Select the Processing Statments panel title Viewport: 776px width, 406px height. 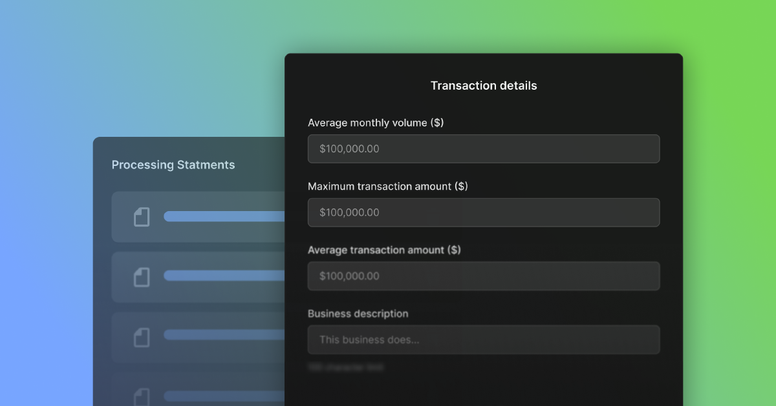173,165
